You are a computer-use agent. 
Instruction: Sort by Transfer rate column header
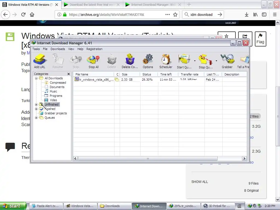tap(191, 74)
